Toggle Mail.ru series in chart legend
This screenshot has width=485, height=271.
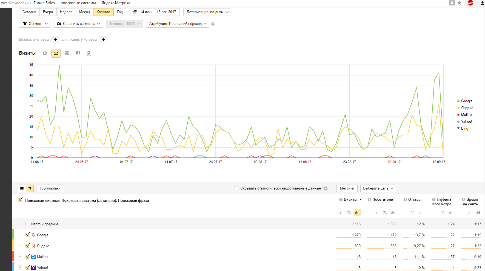pyautogui.click(x=465, y=115)
